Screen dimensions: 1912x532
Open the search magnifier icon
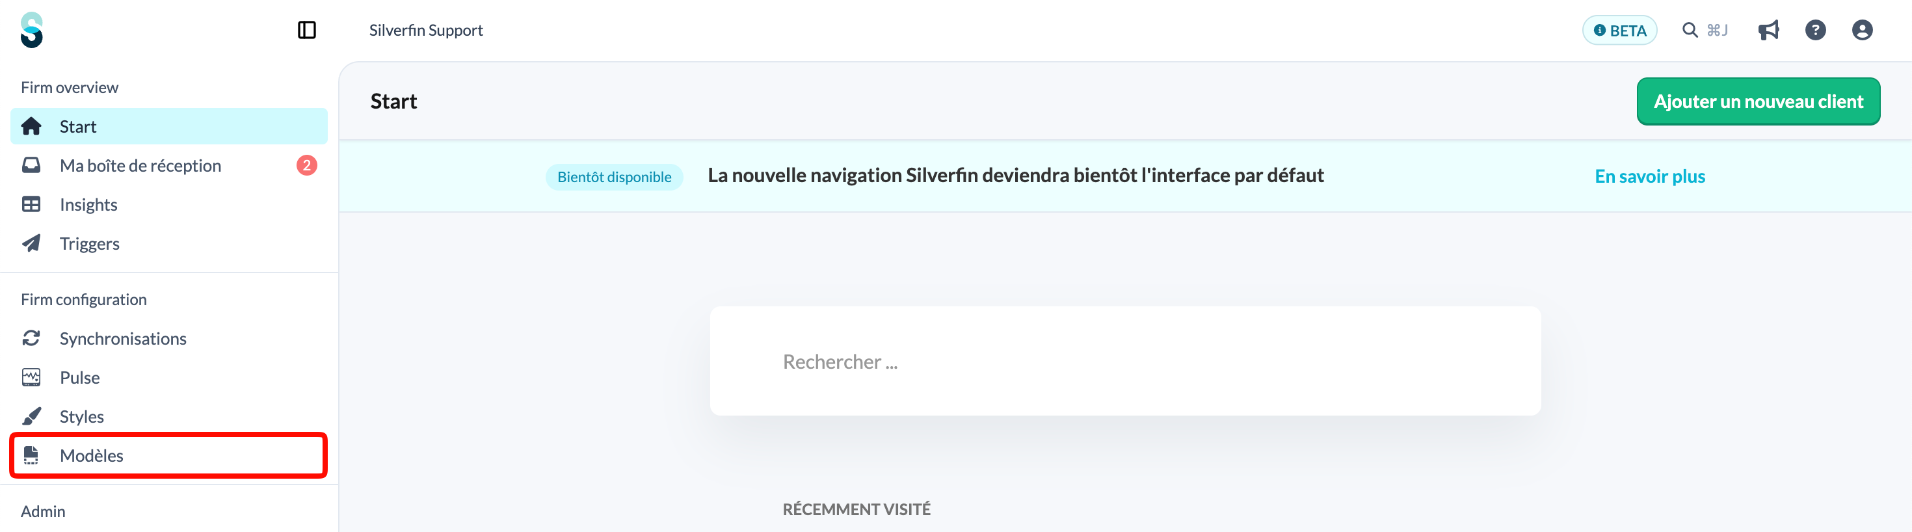click(1690, 30)
